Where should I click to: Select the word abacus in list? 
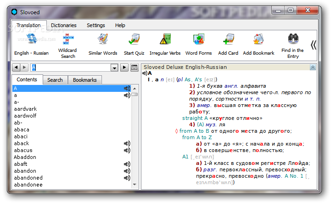coord(72,150)
